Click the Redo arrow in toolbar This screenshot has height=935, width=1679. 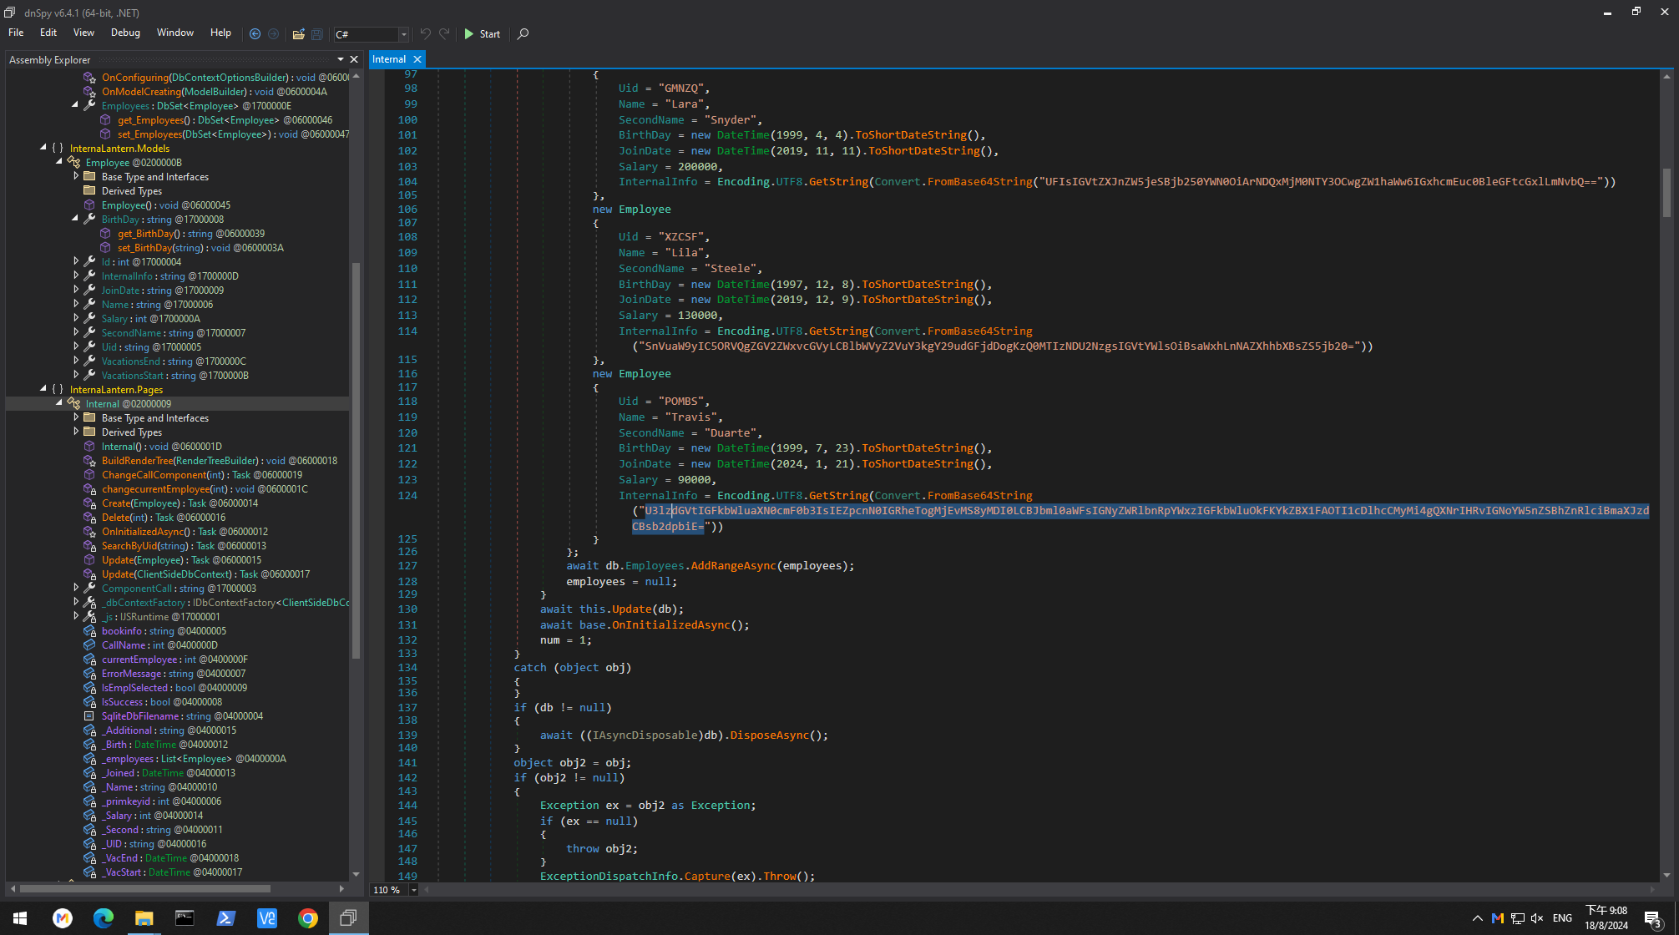(x=445, y=34)
